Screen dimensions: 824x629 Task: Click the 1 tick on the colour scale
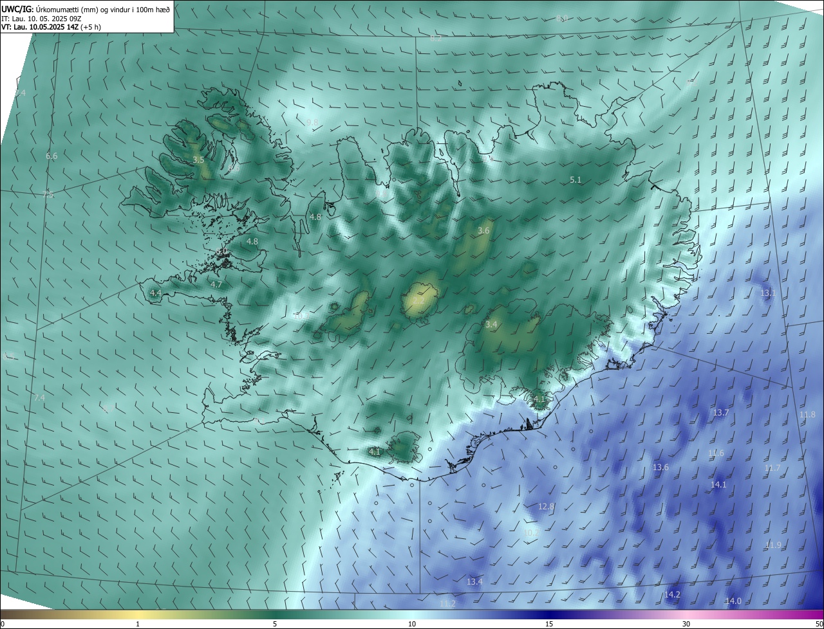[x=138, y=624]
